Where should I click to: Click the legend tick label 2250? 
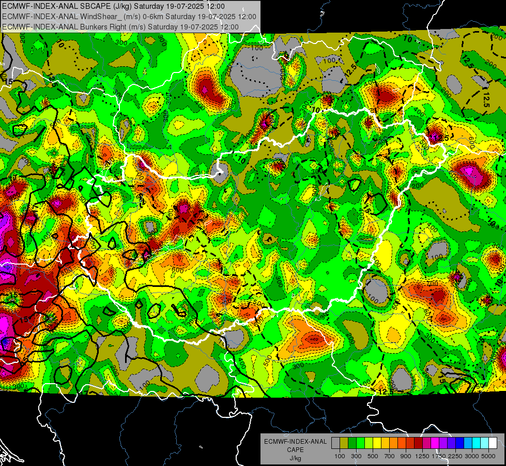455,456
